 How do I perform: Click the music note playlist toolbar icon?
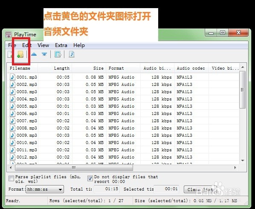coord(72,54)
